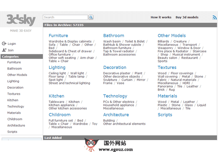Click the search magnifier icon button
218x152 pixels.
(x=91, y=17)
